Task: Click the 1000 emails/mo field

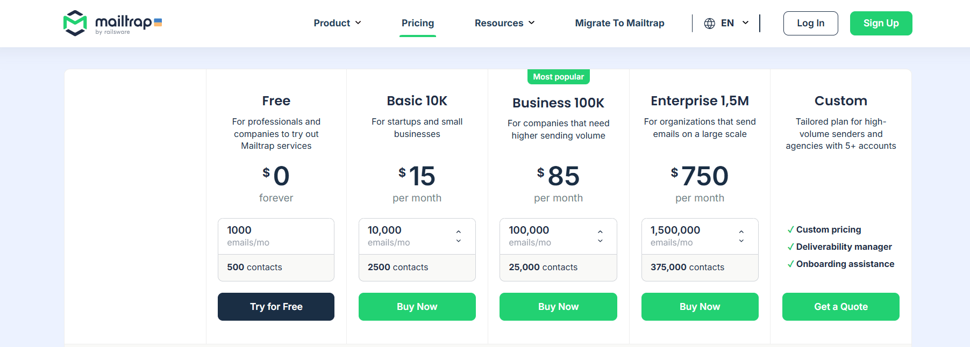Action: [276, 236]
